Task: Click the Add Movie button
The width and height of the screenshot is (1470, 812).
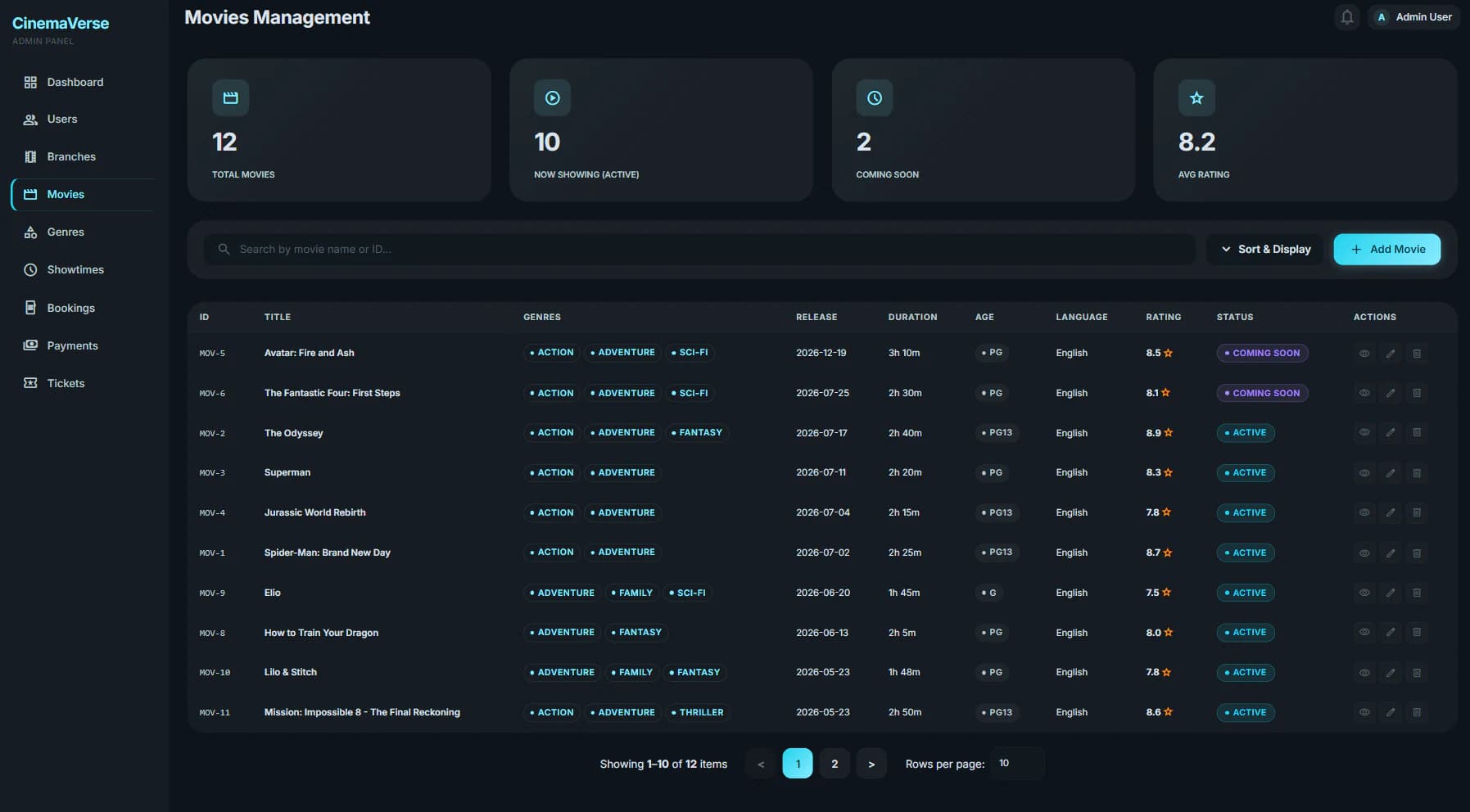Action: 1387,250
